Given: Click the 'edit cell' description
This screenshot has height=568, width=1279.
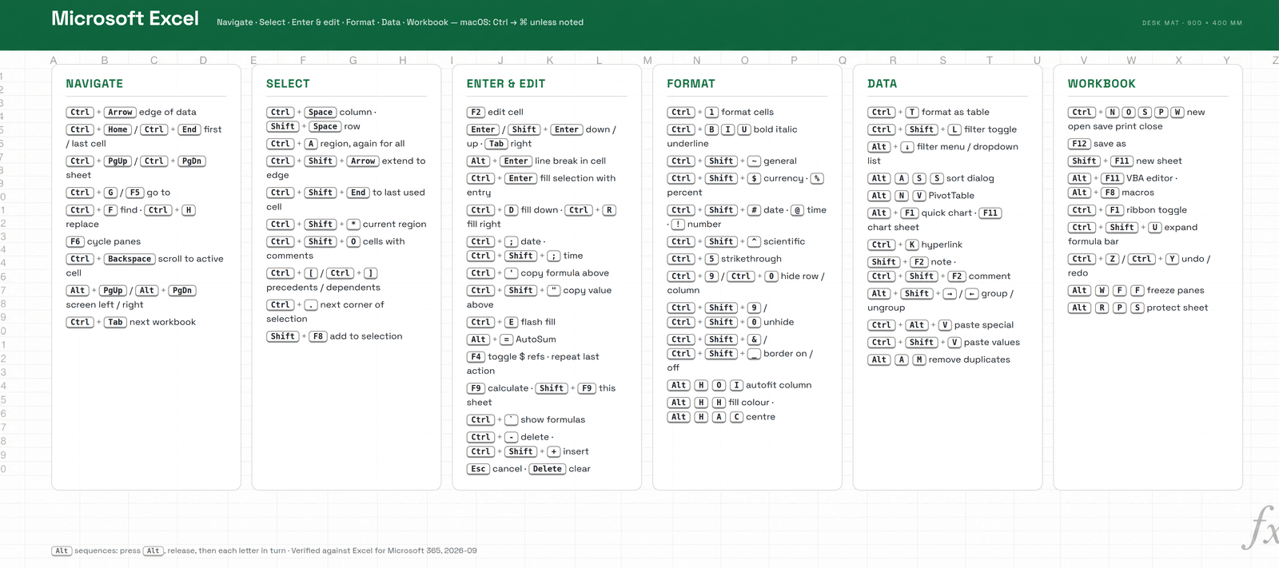Looking at the screenshot, I should pos(505,113).
